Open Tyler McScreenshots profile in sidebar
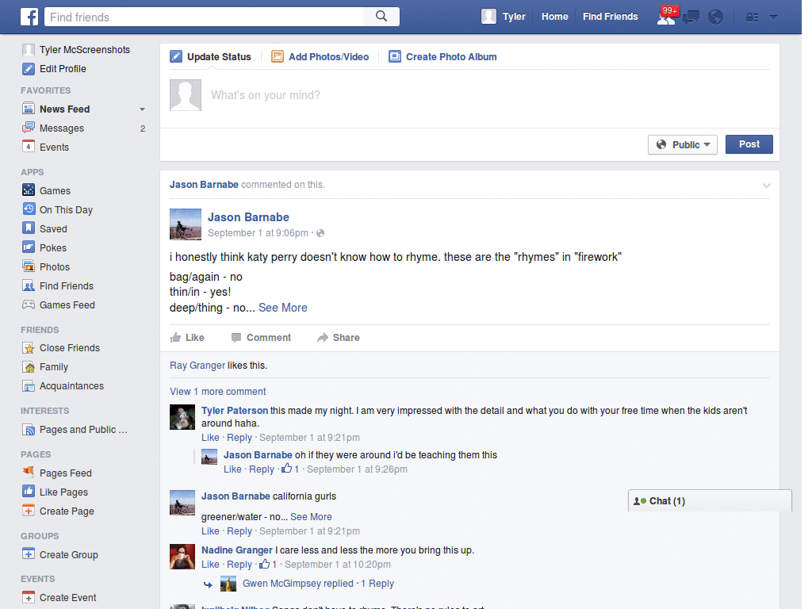Viewport: 812px width, 609px height. (x=76, y=50)
